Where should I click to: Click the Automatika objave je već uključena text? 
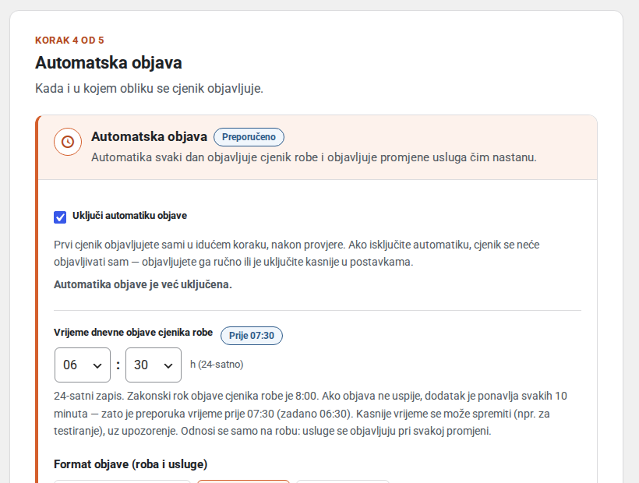click(143, 284)
